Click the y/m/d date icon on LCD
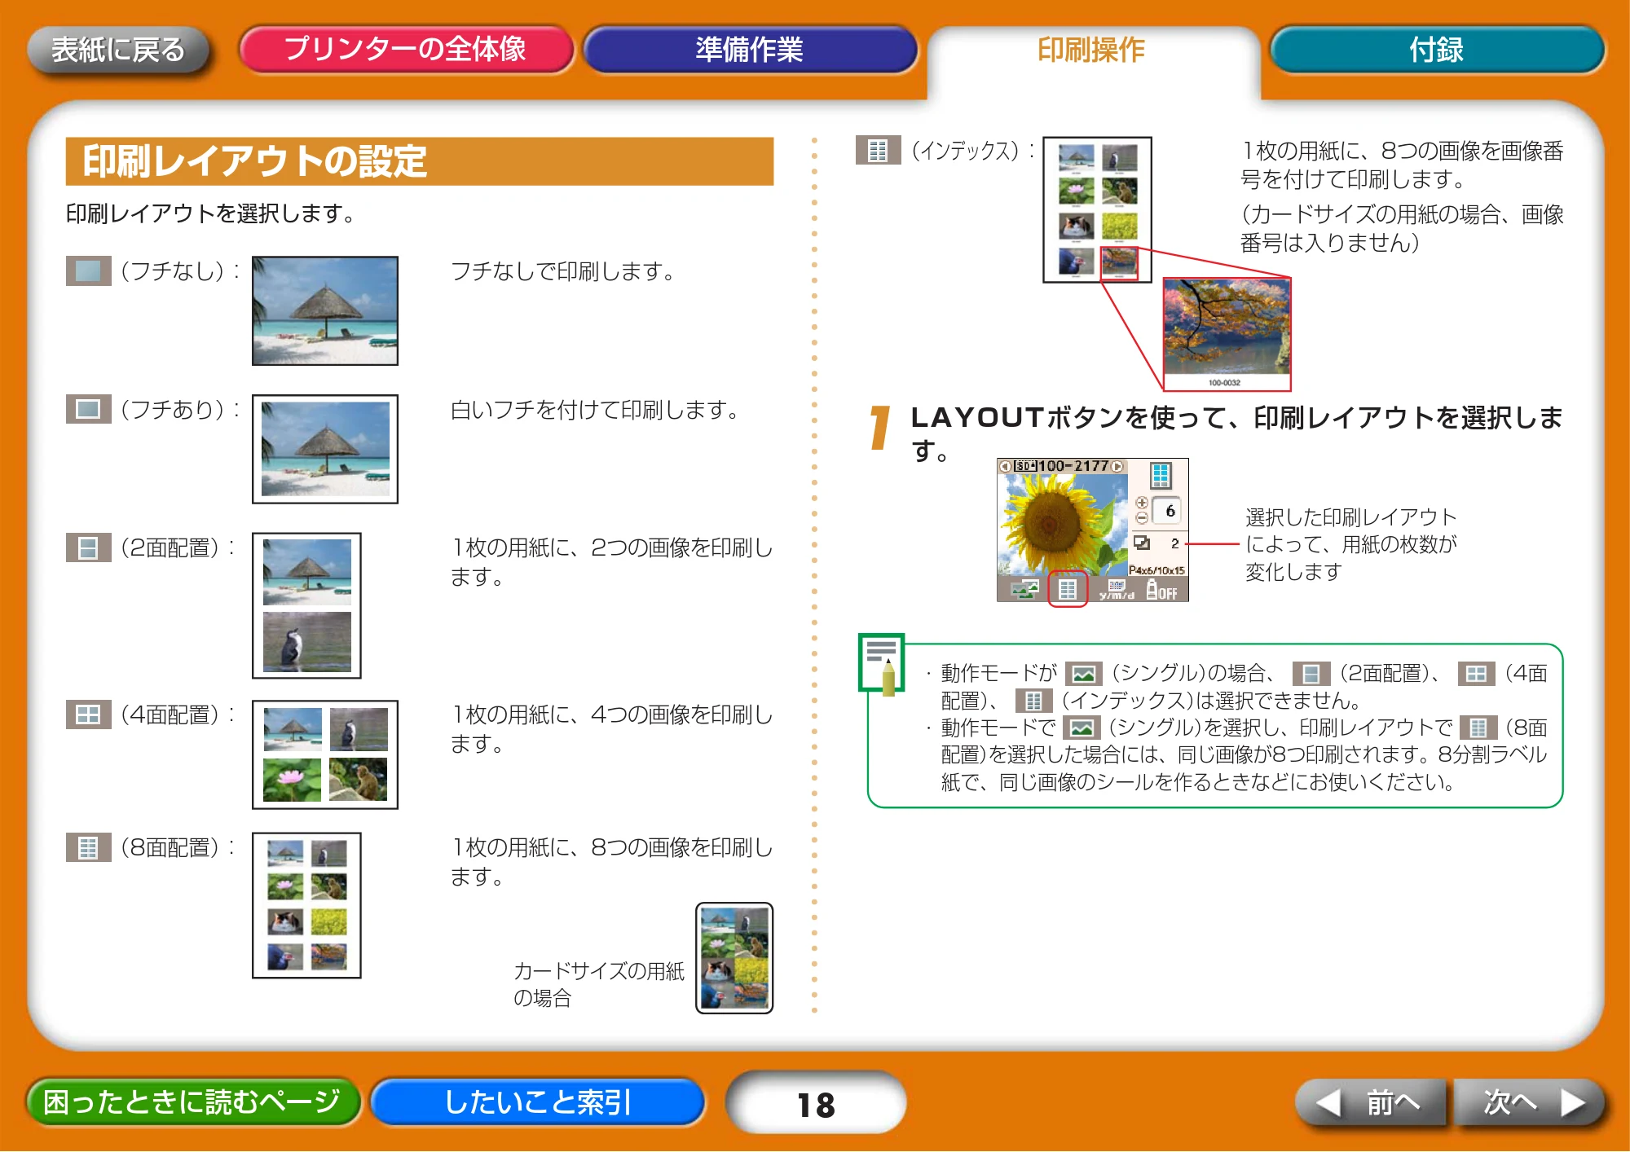Viewport: 1630px width, 1152px height. pos(1117,590)
